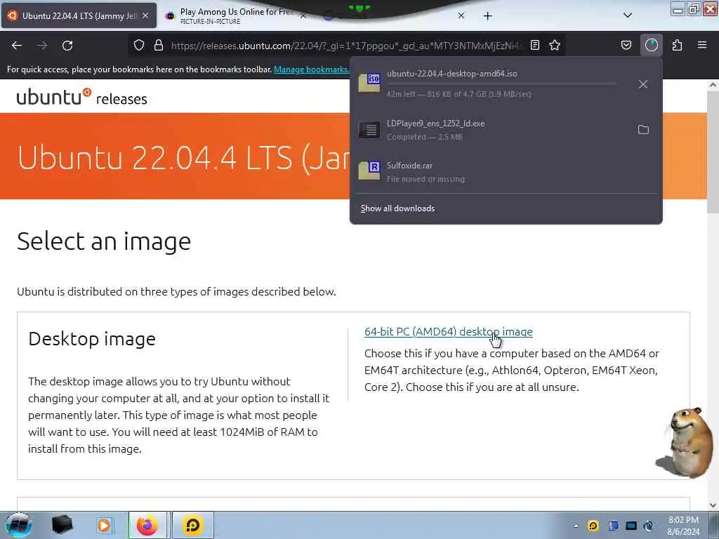Viewport: 719px width, 539px height.
Task: Switch to the Ubuntu 22.04.4 LTS tab
Action: tap(79, 15)
